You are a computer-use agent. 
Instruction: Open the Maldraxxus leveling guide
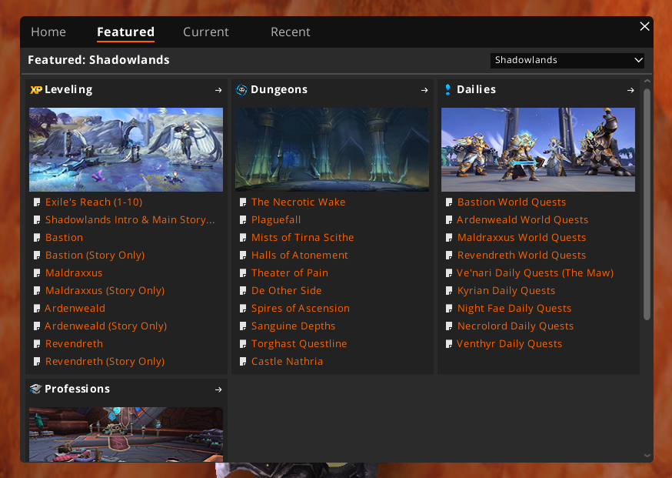74,273
